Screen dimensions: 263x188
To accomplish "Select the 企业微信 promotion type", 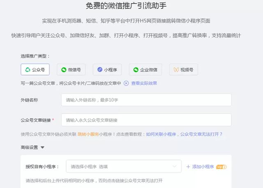I will tap(145, 69).
